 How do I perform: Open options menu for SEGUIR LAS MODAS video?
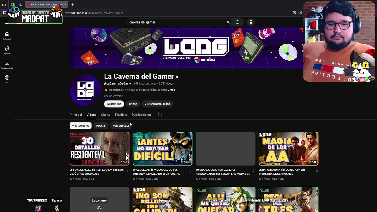click(x=254, y=170)
